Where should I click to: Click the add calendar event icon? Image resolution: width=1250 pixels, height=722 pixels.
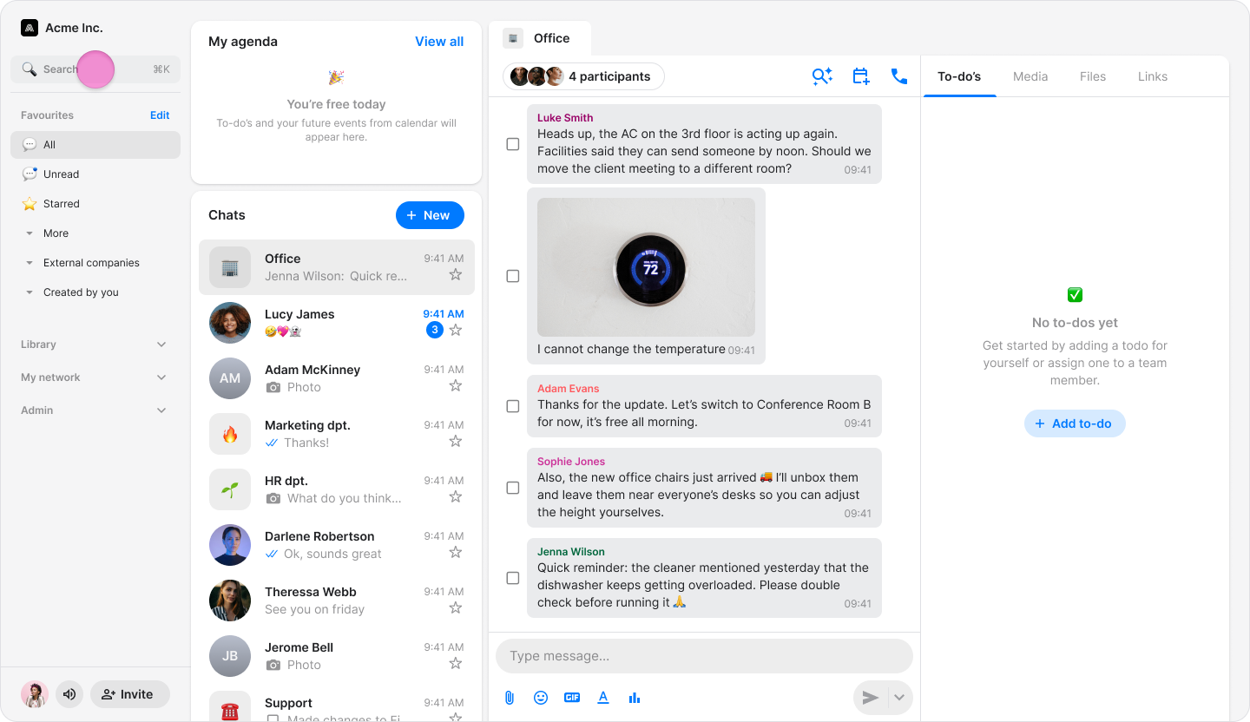coord(861,76)
